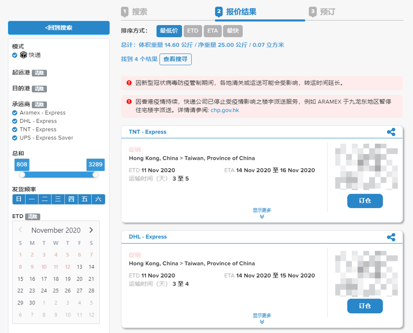Select November 30 in calendar
This screenshot has height=333, width=413.
coord(32,303)
